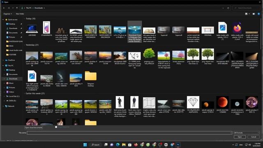This screenshot has width=263, height=148.
Task: Open the PHOTOSHOP DON folder in sidebar
Action: (14, 42)
